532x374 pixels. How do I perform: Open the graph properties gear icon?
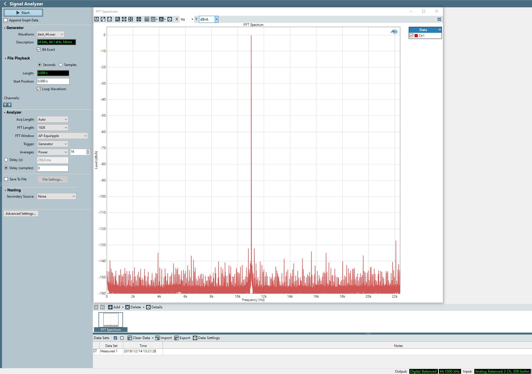170,19
